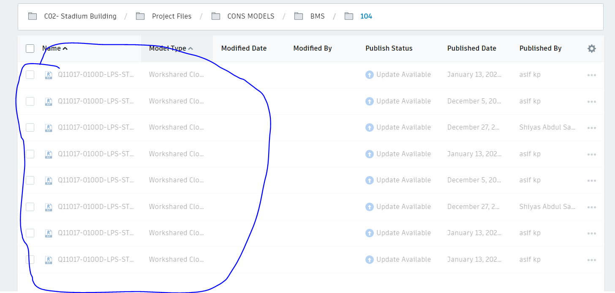This screenshot has height=293, width=615.
Task: Open the more options ellipsis for the fifth row
Action: (x=591, y=181)
